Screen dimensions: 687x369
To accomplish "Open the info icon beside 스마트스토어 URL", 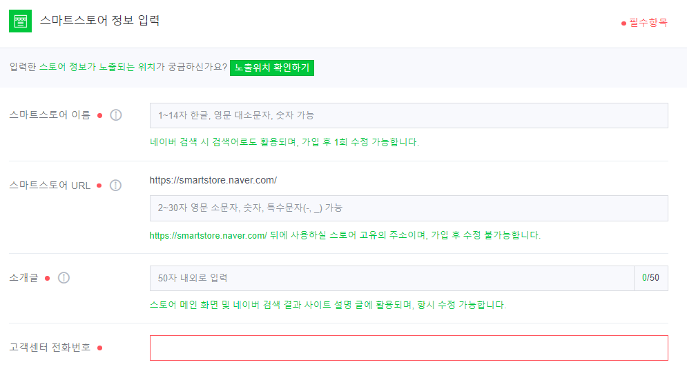I will click(116, 186).
